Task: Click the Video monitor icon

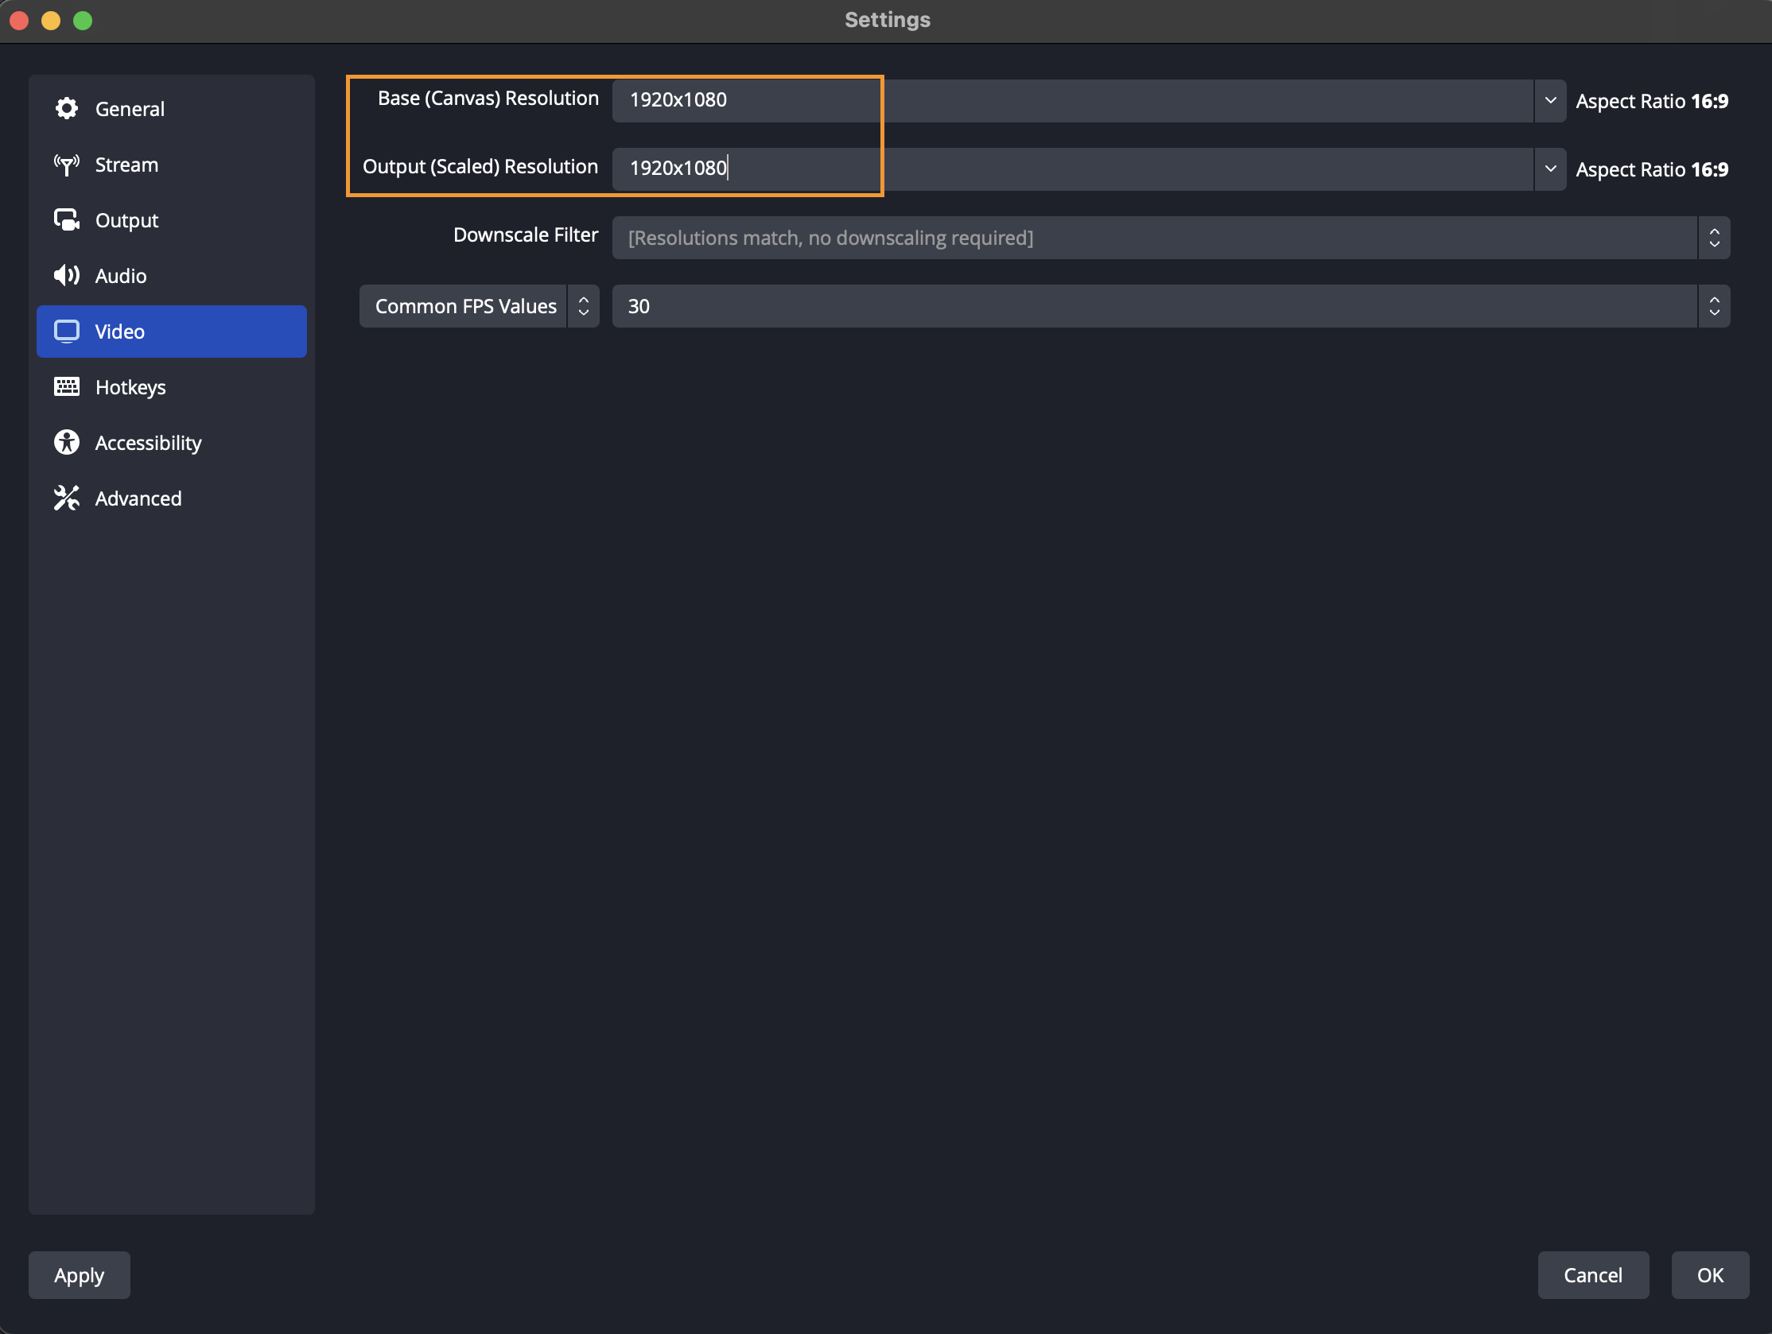Action: click(67, 332)
